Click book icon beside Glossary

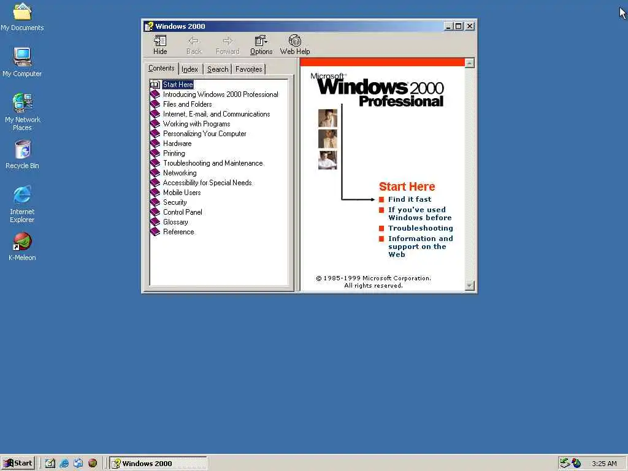(x=155, y=222)
